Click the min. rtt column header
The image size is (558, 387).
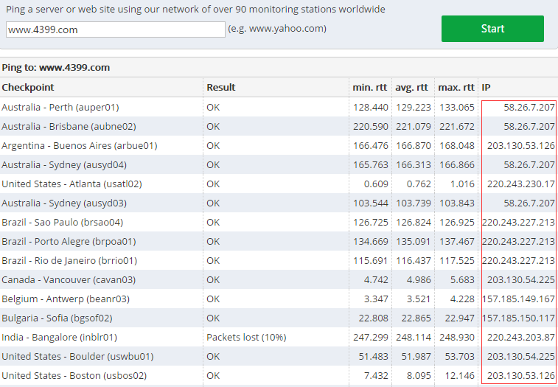(x=369, y=87)
